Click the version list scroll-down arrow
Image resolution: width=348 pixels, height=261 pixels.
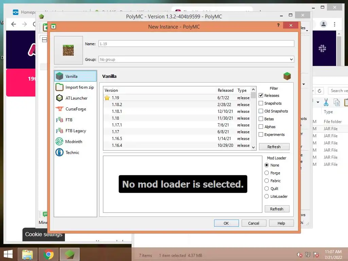point(254,147)
